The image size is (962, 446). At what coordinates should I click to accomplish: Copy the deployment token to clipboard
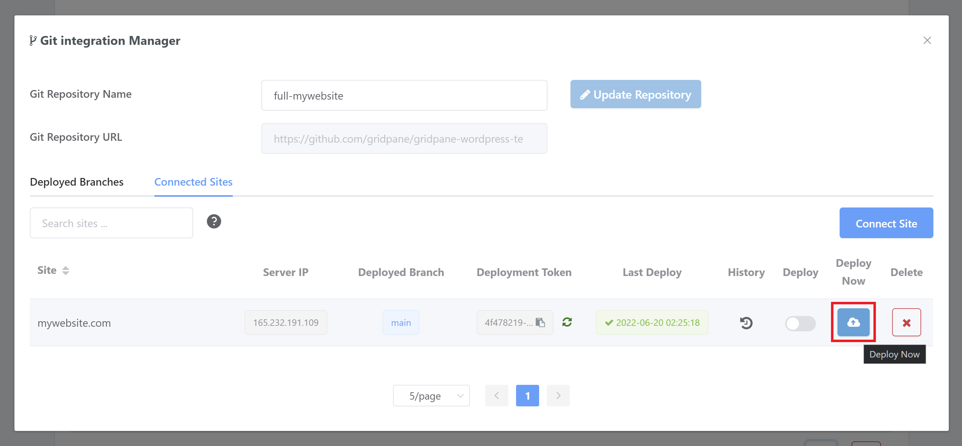540,322
